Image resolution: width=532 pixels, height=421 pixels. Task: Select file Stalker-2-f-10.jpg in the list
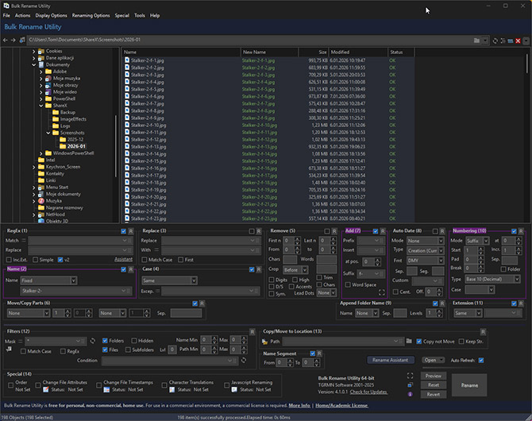(x=149, y=126)
